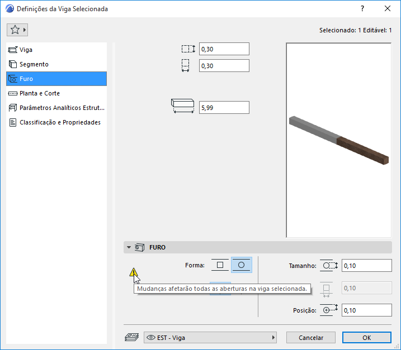Click the help question mark button
Image resolution: width=401 pixels, height=350 pixels.
tap(362, 9)
